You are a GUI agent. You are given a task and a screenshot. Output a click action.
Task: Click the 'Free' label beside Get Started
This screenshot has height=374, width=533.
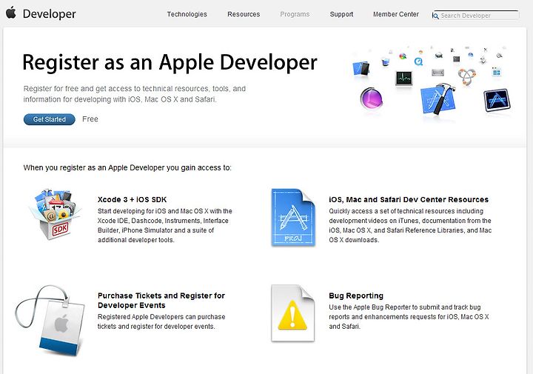90,119
